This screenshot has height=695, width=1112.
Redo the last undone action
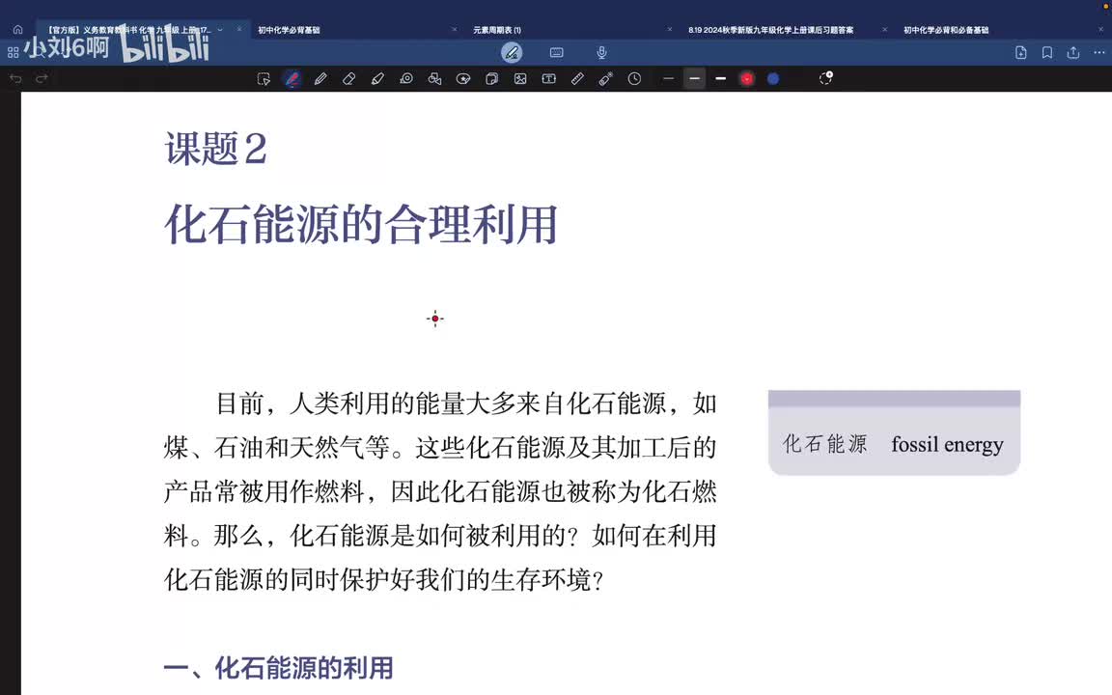point(42,79)
